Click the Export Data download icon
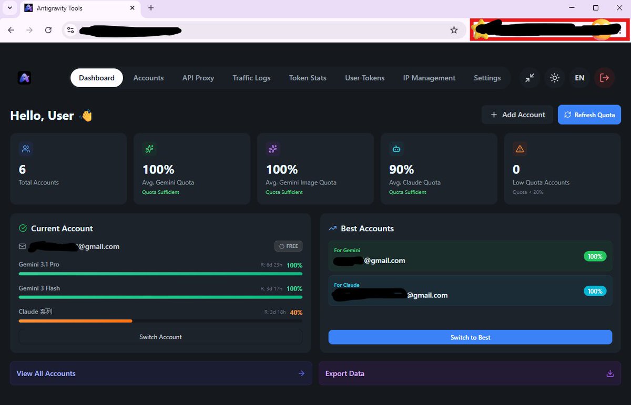Viewport: 631px width, 405px height. [x=610, y=373]
